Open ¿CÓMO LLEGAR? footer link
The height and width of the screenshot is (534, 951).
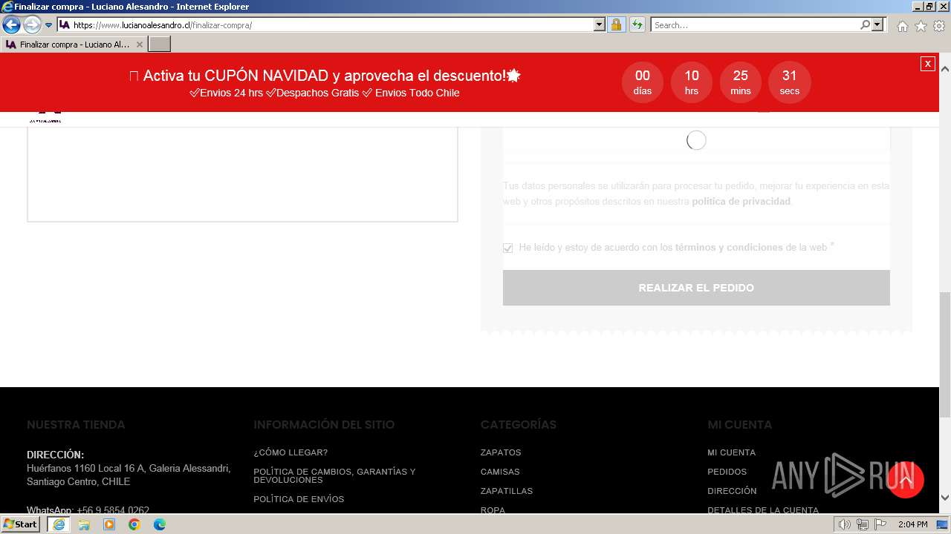[x=291, y=452]
